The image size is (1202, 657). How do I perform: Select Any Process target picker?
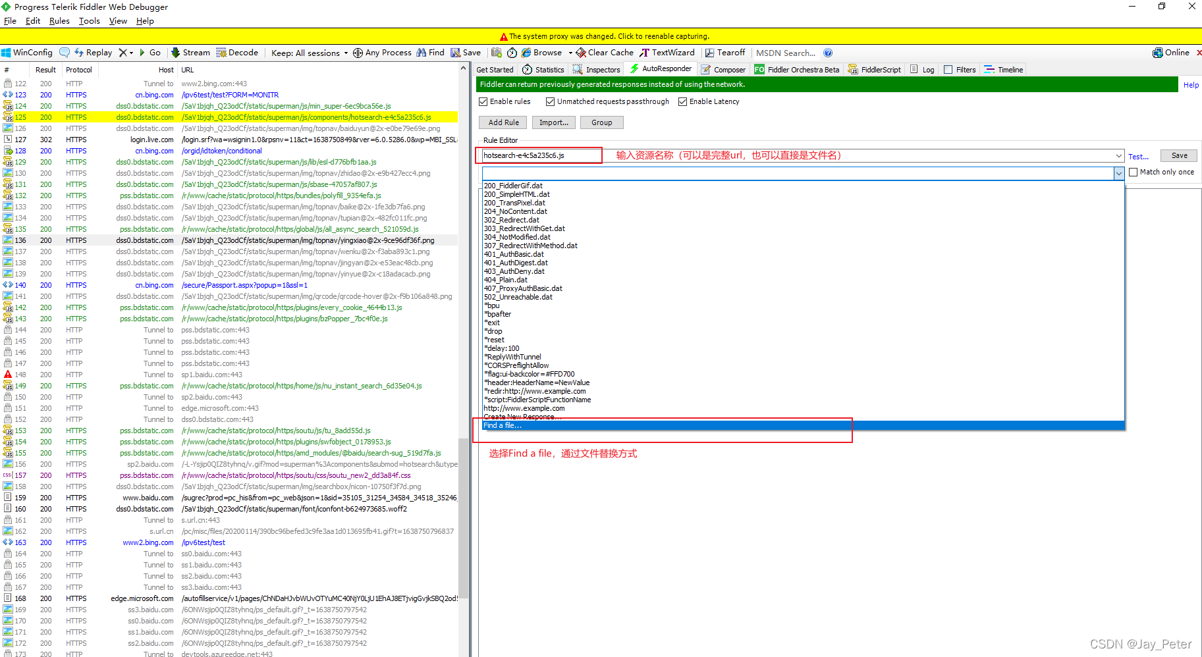coord(382,53)
